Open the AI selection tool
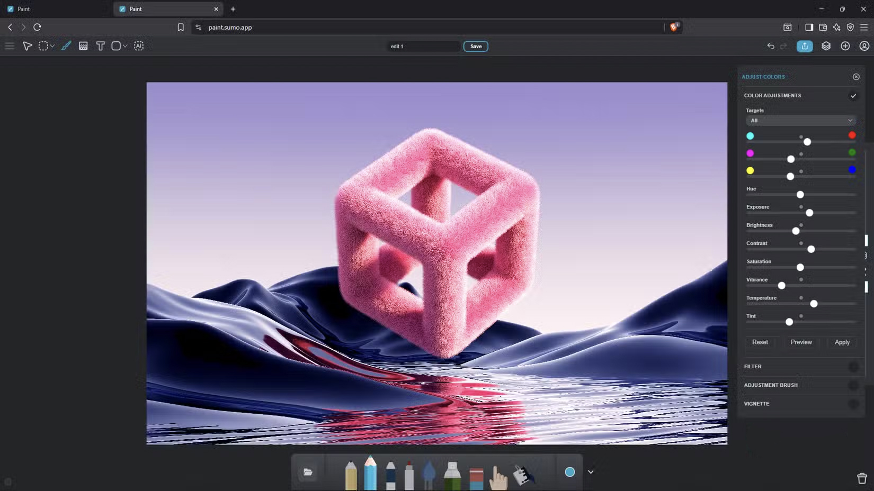874x491 pixels. click(139, 46)
